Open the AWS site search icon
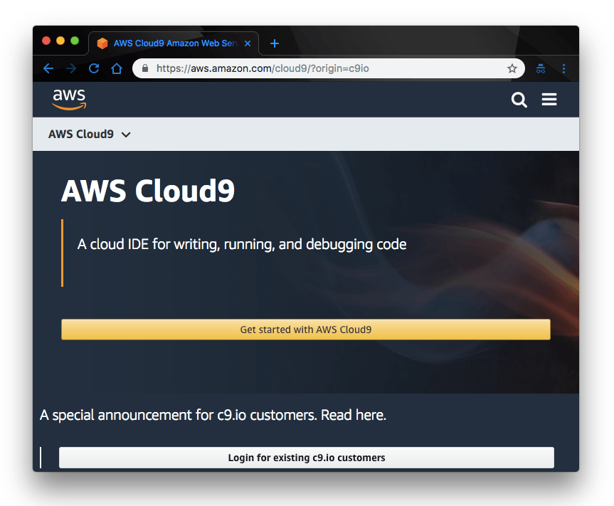This screenshot has width=614, height=506. (x=519, y=100)
